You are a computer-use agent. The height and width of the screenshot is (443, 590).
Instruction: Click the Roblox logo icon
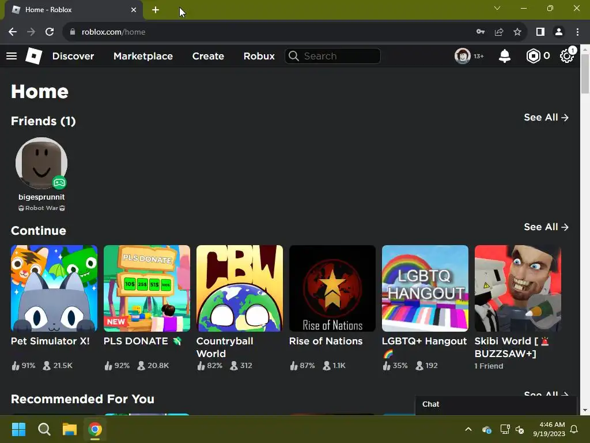point(33,56)
